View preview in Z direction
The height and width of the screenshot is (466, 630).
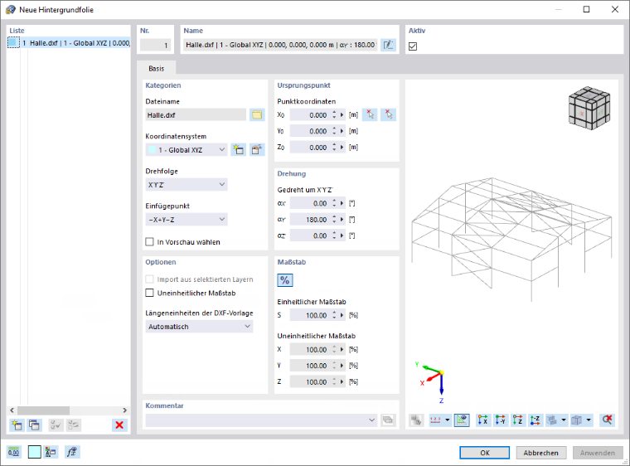(518, 420)
